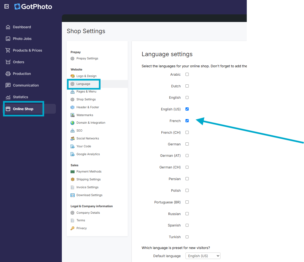Open Watermarks settings link
Image resolution: width=304 pixels, height=262 pixels.
pyautogui.click(x=85, y=115)
